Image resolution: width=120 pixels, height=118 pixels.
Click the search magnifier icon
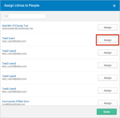[6, 16]
